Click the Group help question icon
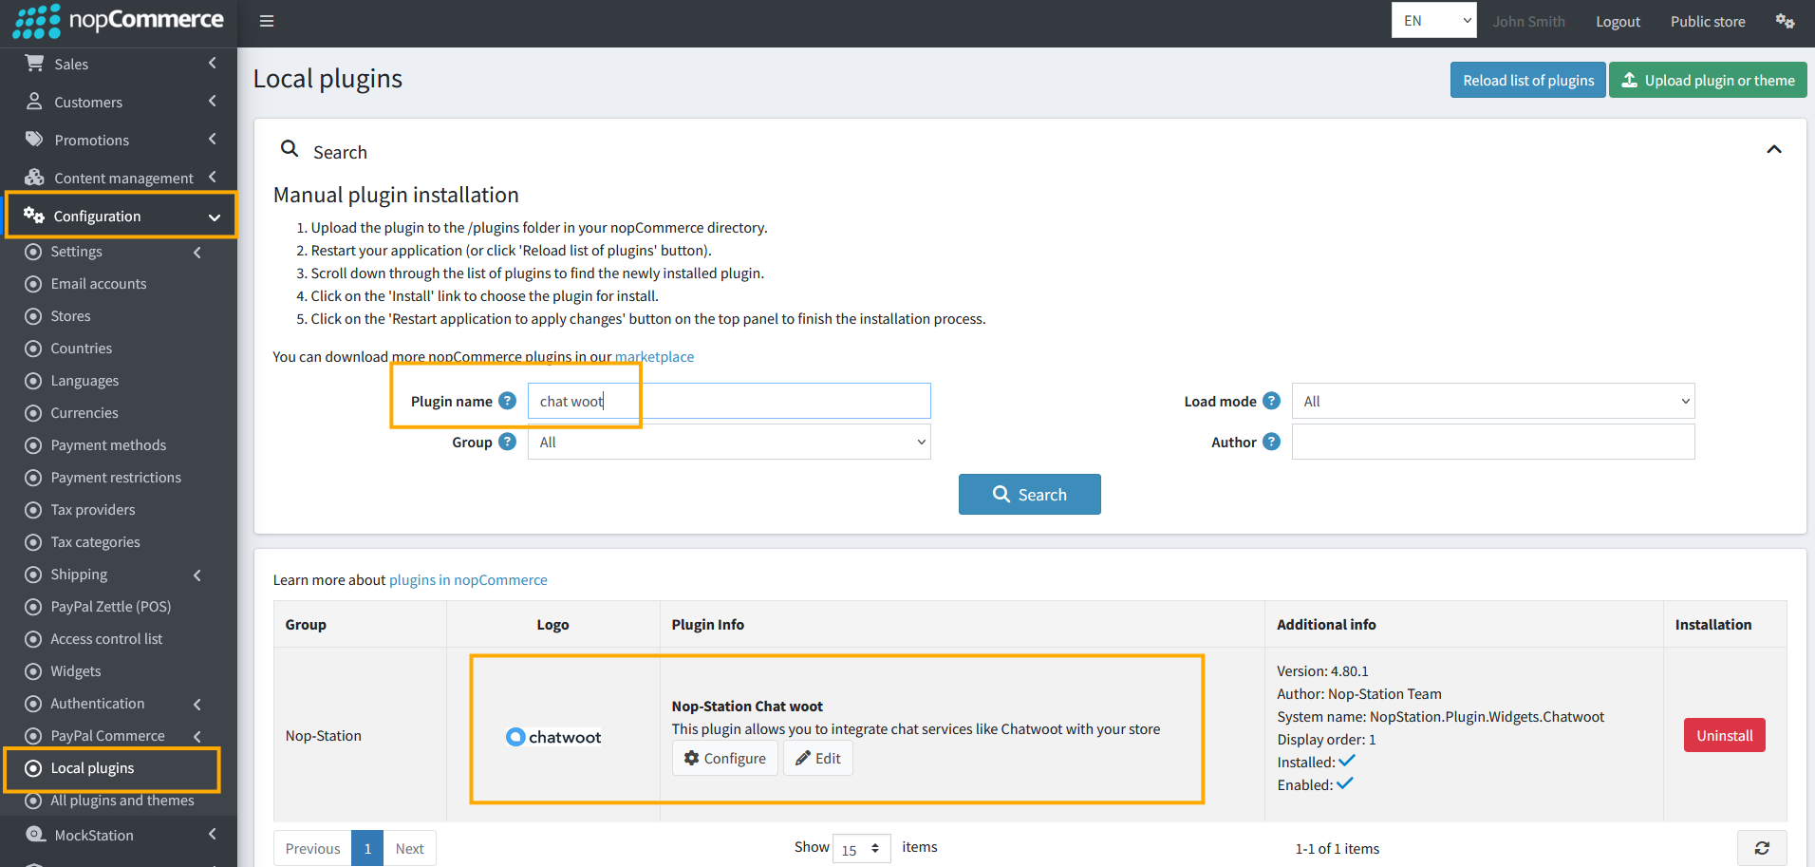 coord(508,442)
